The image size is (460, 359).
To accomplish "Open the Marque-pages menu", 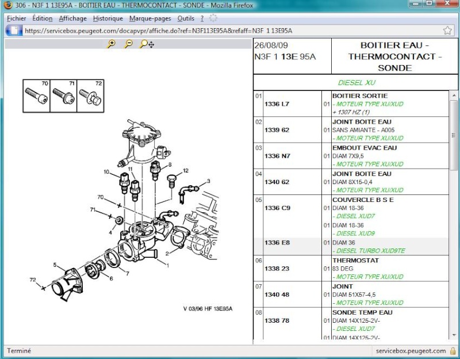I will tap(150, 18).
